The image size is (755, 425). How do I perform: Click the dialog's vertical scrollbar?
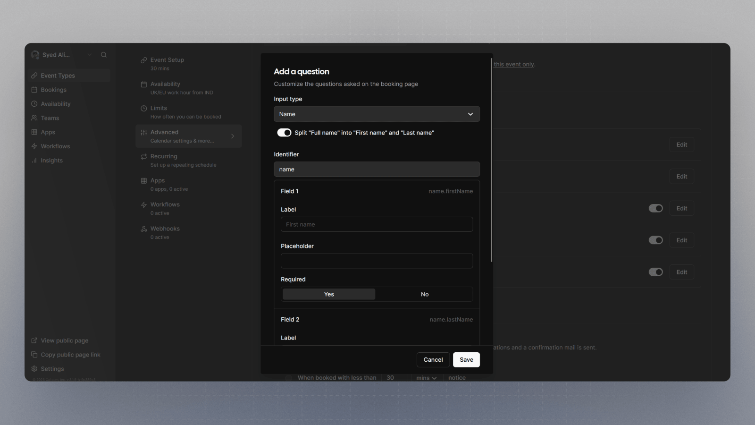coord(492,161)
